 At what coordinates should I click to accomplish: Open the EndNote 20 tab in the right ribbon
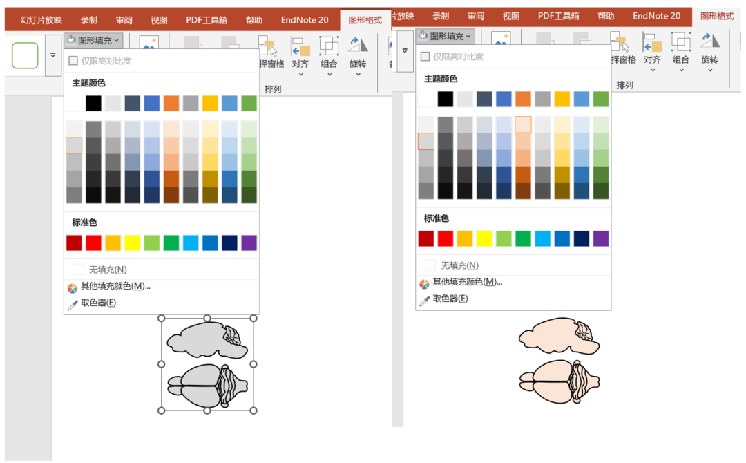[x=656, y=16]
